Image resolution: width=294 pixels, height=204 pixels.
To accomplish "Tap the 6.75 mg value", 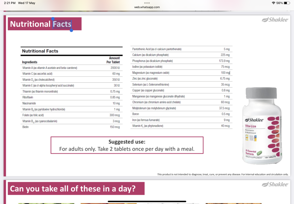I will pyautogui.click(x=225, y=78).
